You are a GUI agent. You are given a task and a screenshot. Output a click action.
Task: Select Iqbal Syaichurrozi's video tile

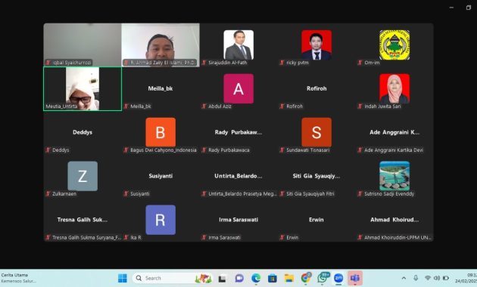(x=83, y=45)
